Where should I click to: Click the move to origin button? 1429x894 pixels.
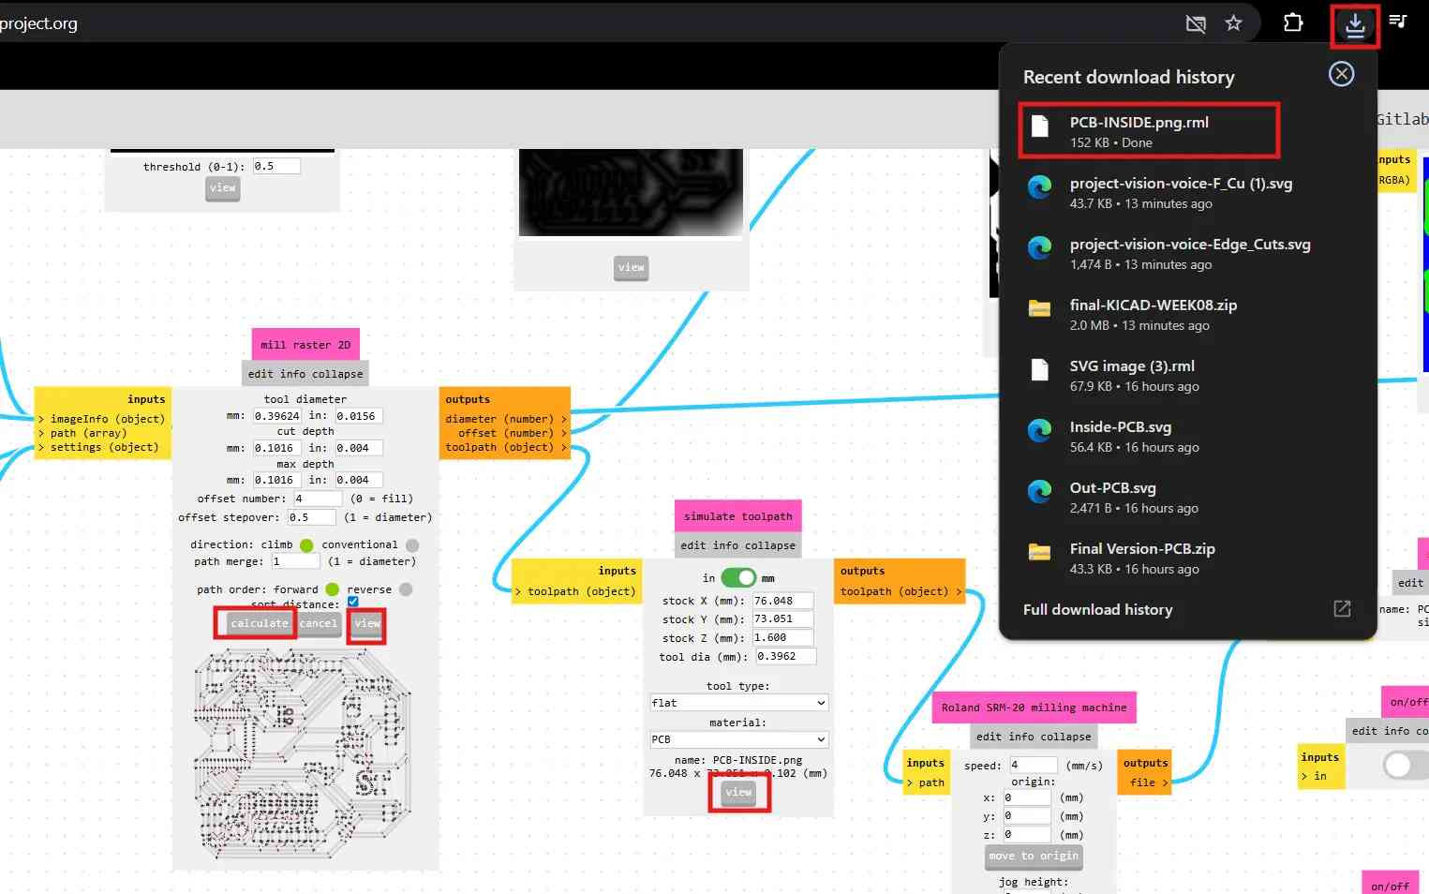tap(1034, 857)
